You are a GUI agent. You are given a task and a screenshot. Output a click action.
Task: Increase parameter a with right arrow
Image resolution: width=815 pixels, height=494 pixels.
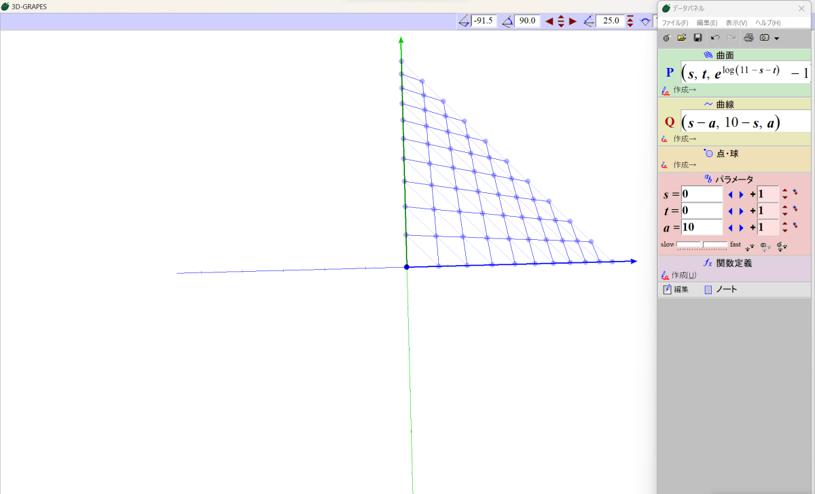point(742,227)
